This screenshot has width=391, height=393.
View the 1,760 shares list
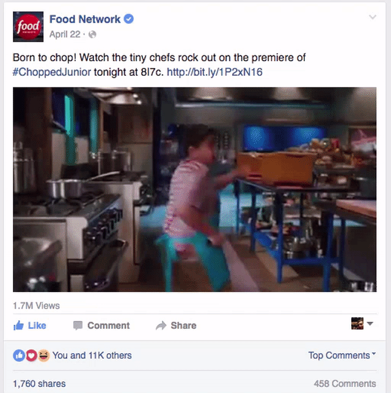[x=39, y=383]
